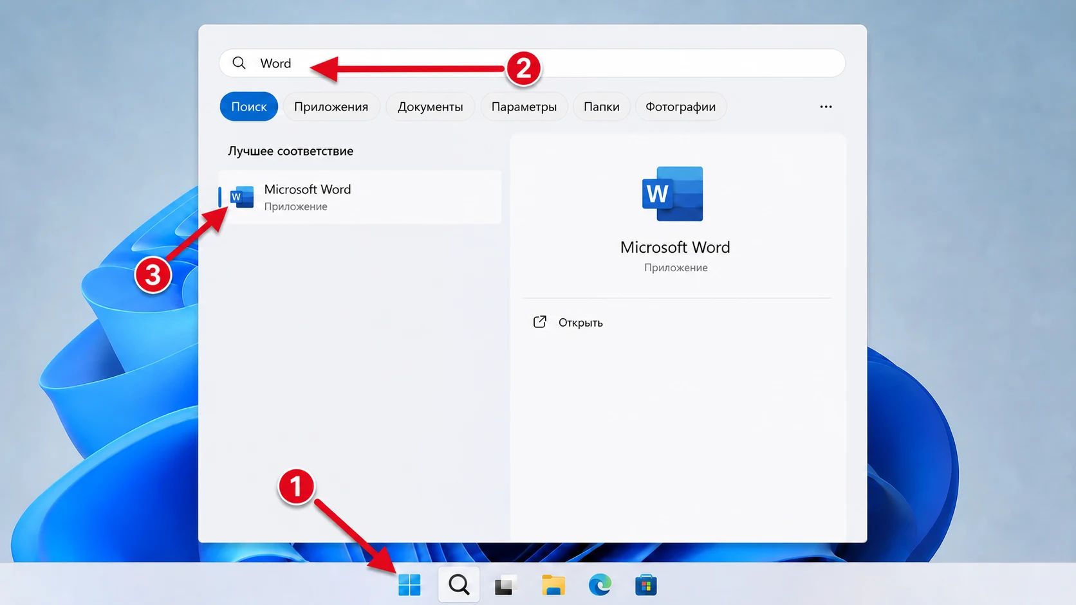Screen dimensions: 1076x605
Task: Open the three-dots more filters menu
Action: pos(826,107)
